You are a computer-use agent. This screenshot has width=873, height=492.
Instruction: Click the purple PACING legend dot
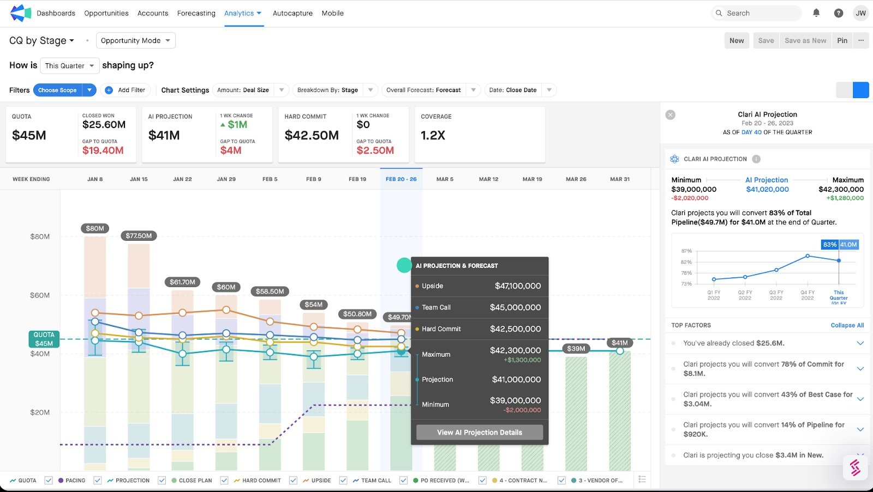tap(61, 481)
